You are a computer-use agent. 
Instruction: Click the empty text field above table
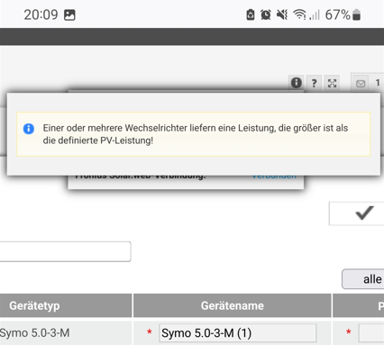click(x=65, y=251)
